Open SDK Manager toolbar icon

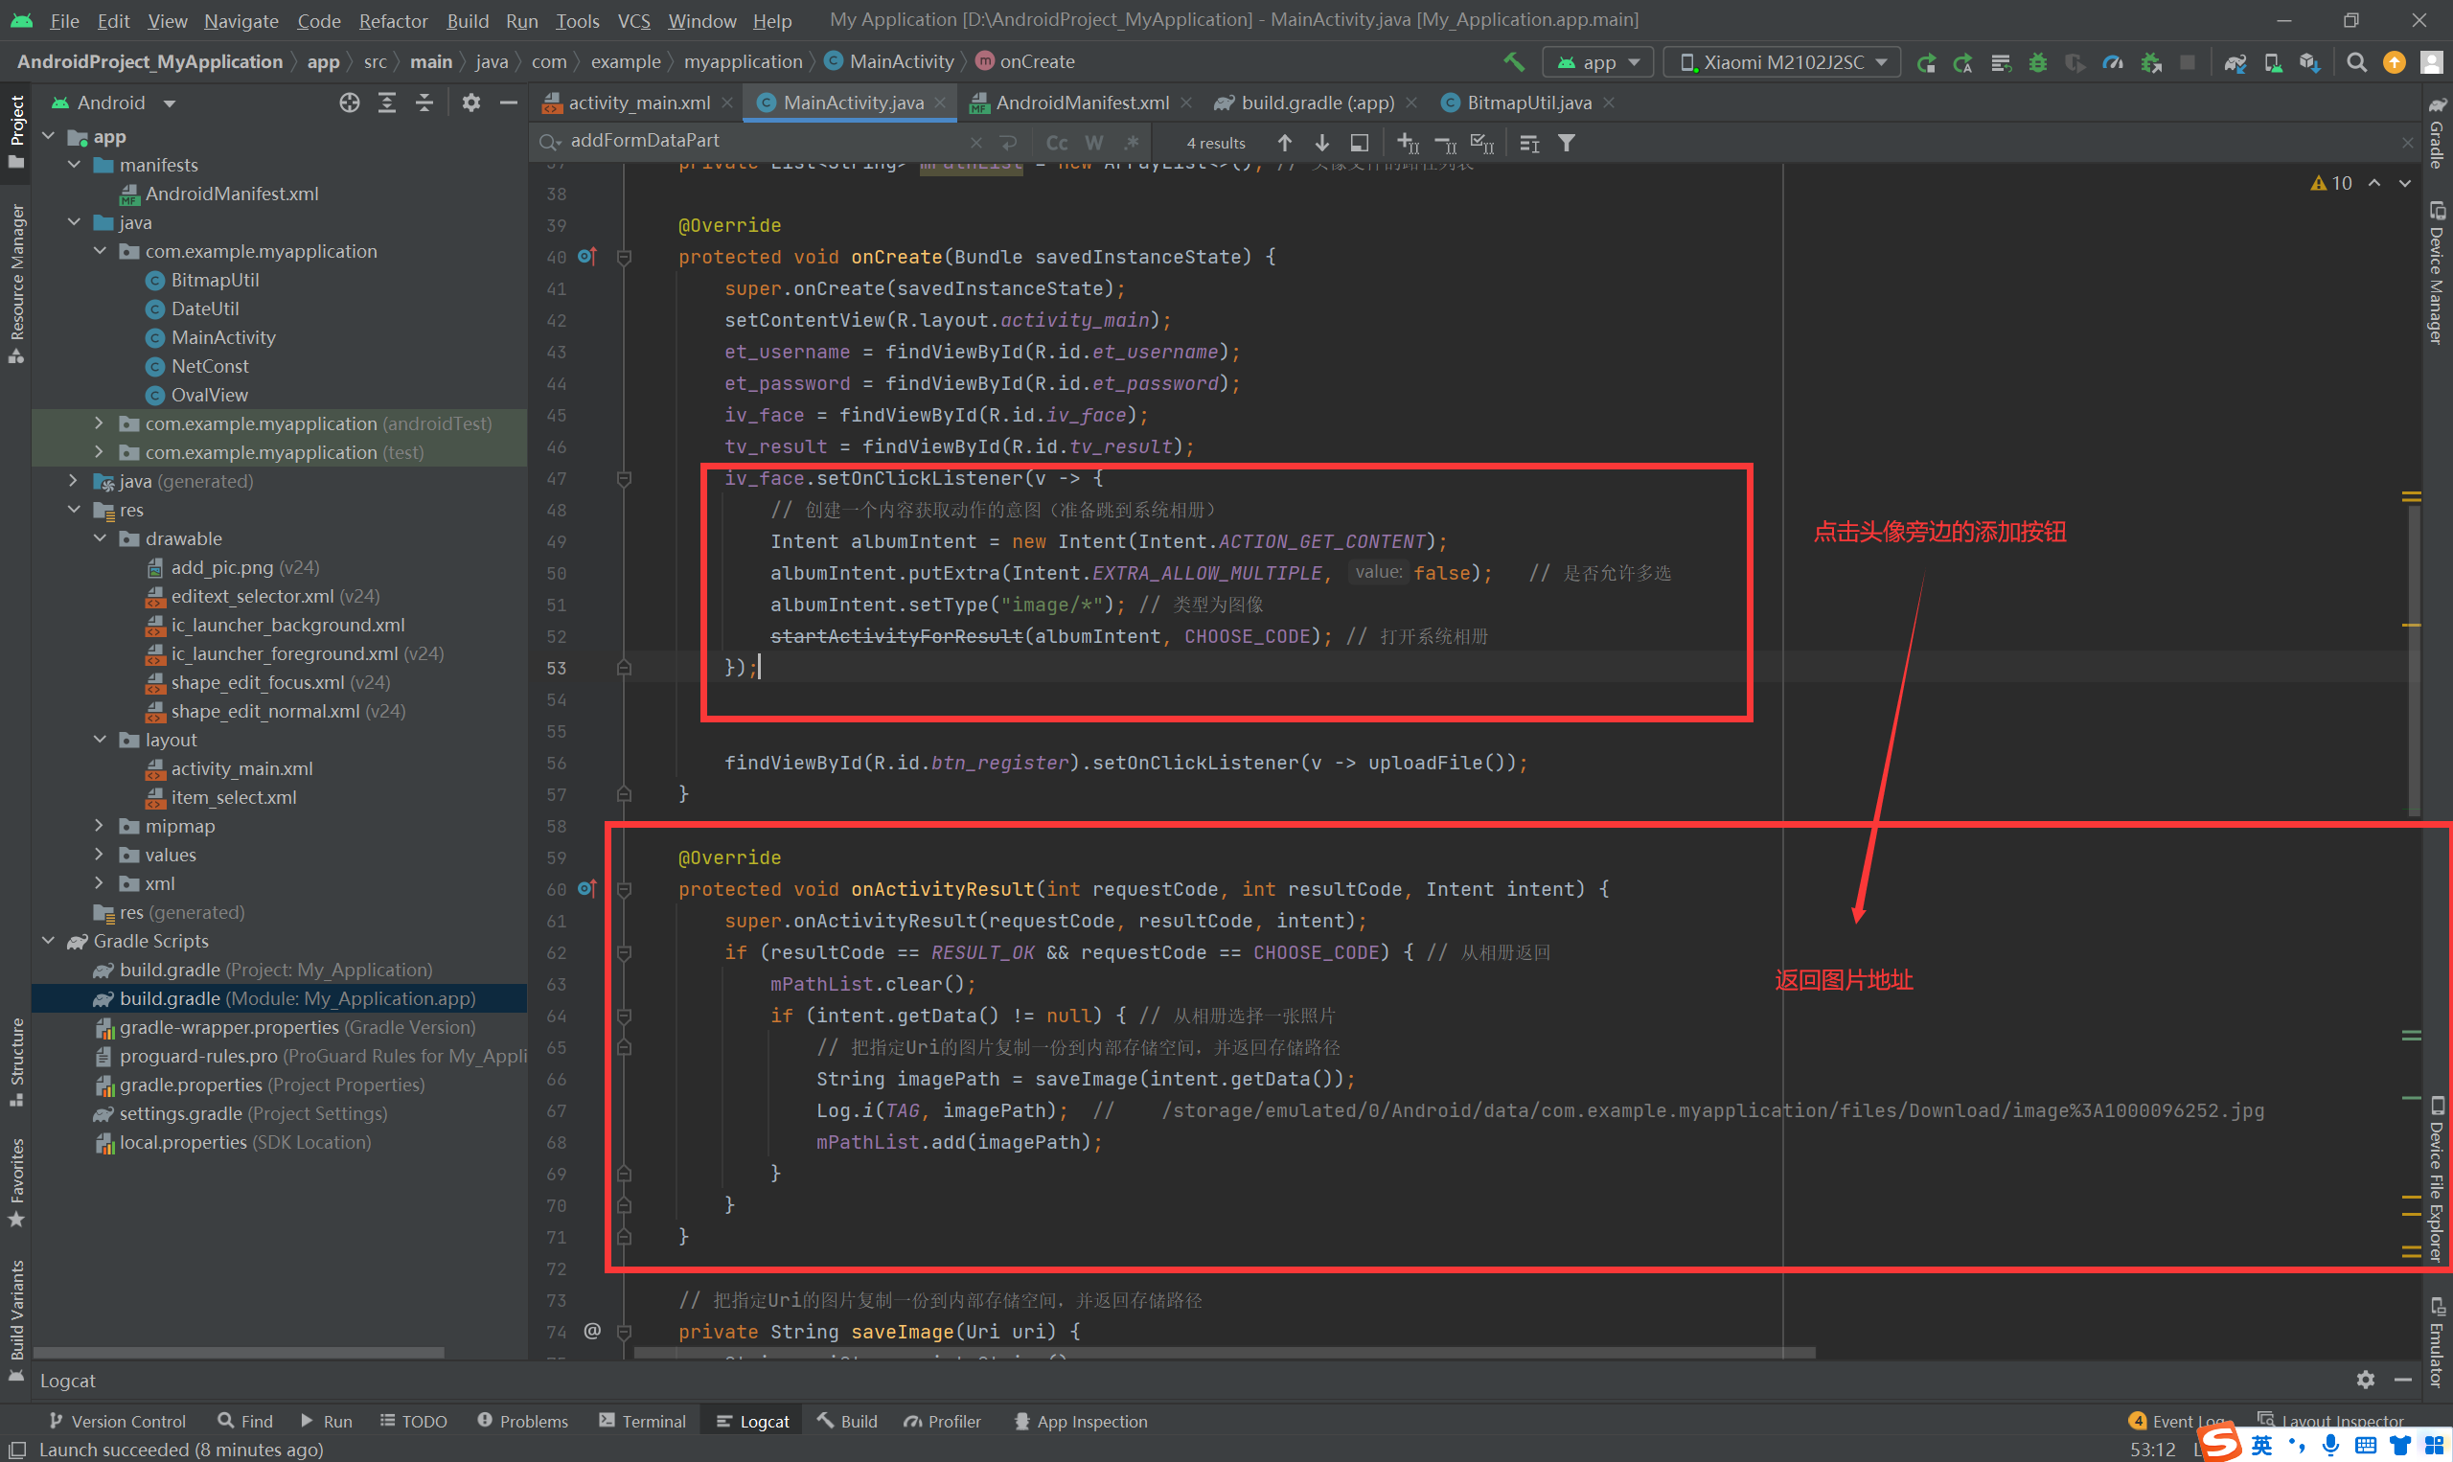coord(2309,62)
